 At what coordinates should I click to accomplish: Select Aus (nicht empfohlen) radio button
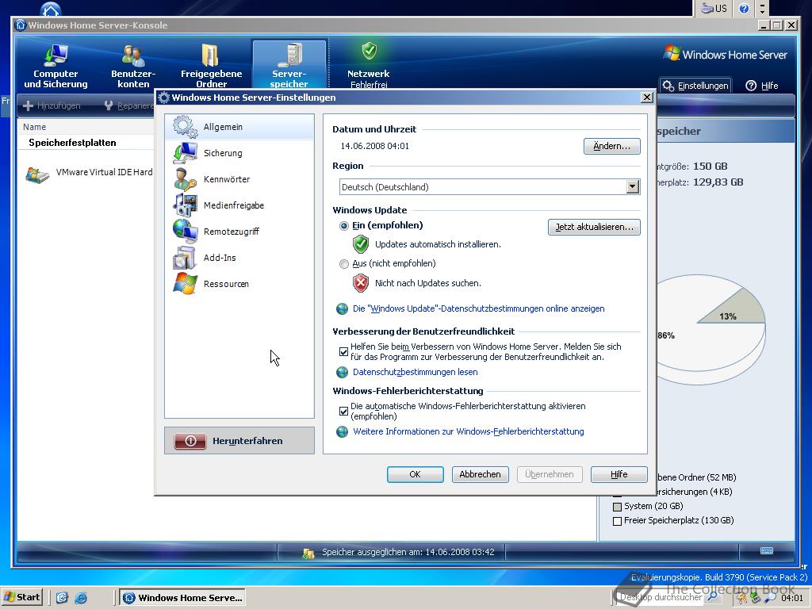tap(344, 264)
